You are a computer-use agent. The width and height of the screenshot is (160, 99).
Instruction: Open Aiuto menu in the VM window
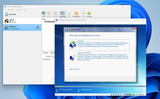tap(94, 23)
